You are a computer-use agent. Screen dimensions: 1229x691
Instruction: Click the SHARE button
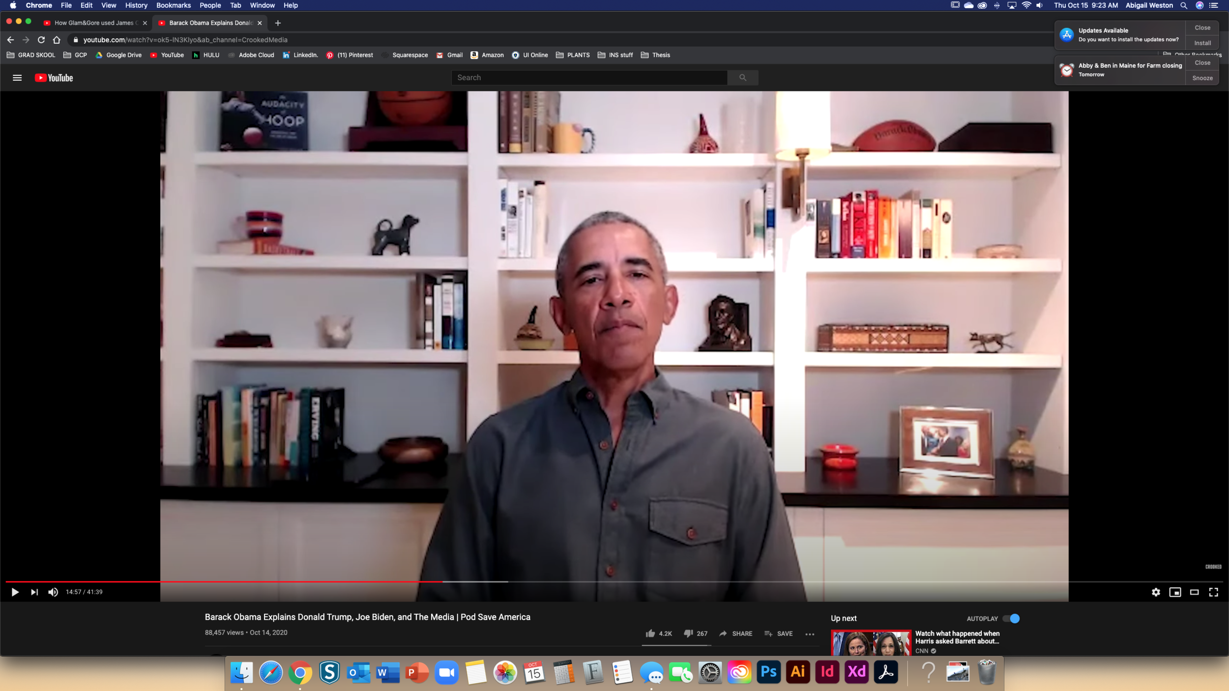pos(736,633)
